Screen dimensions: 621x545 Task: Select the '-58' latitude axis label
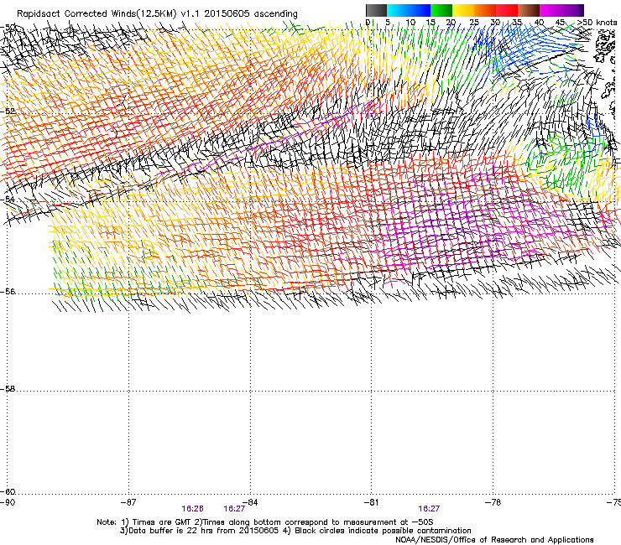(8, 389)
